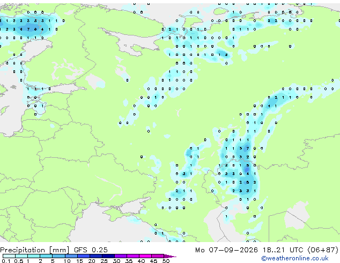340x263 pixels.
Task: Click the forecast date 'Mo 07-09-2026'
Action: (x=226, y=250)
